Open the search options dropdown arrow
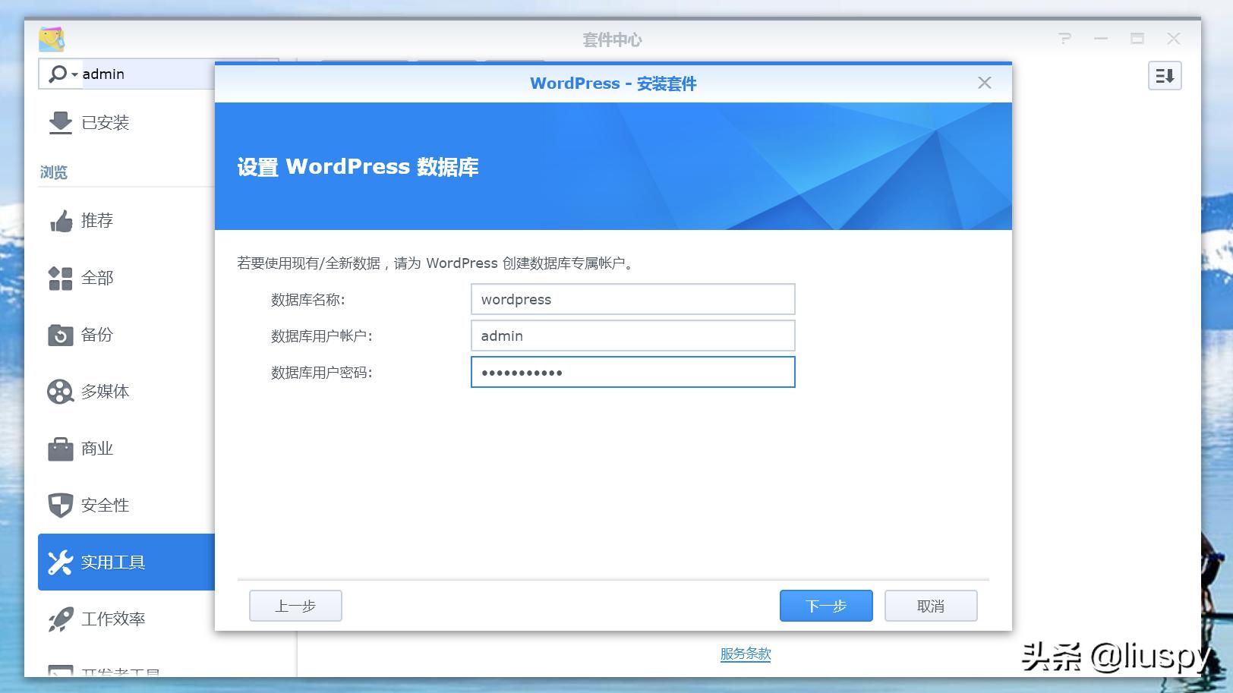Viewport: 1233px width, 693px height. [74, 74]
